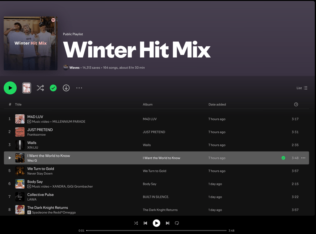Skip to the next track
Image resolution: width=316 pixels, height=234 pixels.
[167, 223]
